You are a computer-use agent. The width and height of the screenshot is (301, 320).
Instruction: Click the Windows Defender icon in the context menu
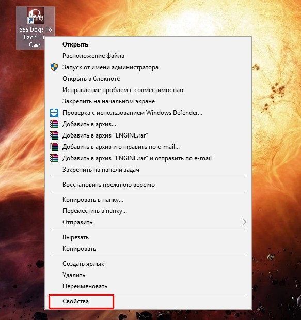(54, 113)
